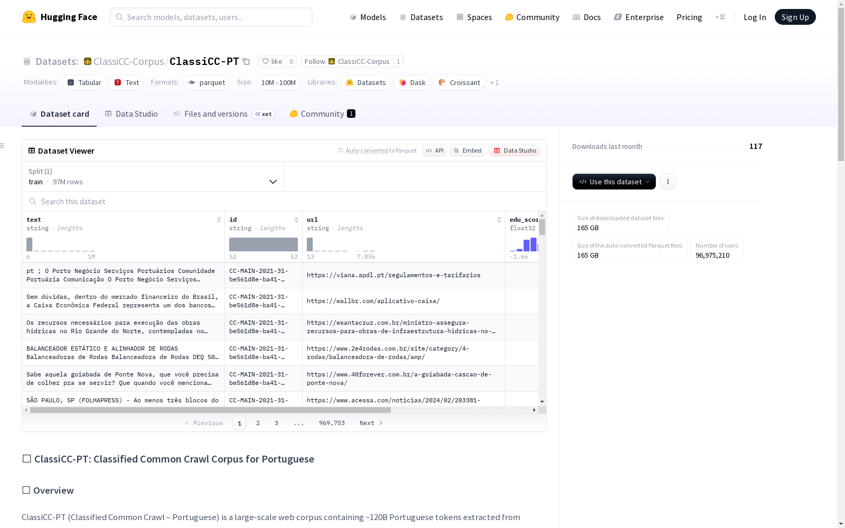Open the Community tab
Image resolution: width=845 pixels, height=528 pixels.
tap(323, 114)
